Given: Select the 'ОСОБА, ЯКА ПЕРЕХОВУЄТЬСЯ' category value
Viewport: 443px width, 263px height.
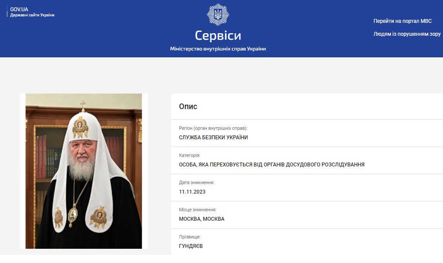Looking at the screenshot, I should point(271,165).
